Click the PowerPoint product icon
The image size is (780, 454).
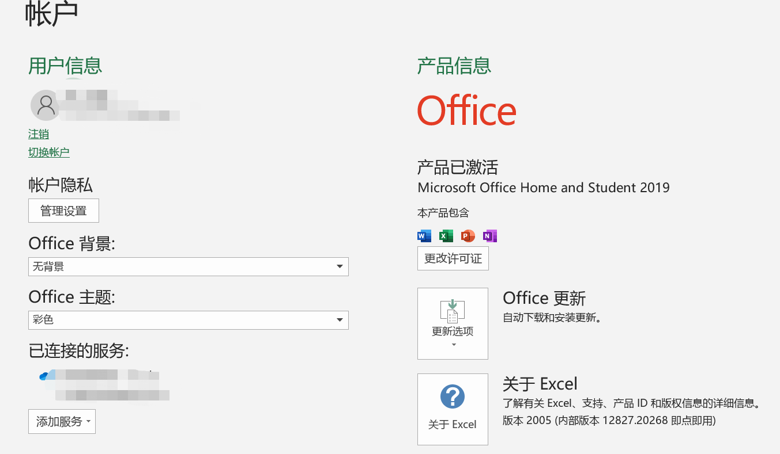pos(468,236)
